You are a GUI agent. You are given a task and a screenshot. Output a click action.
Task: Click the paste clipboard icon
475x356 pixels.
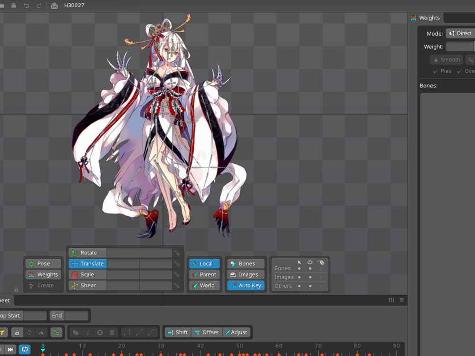[x=112, y=332]
